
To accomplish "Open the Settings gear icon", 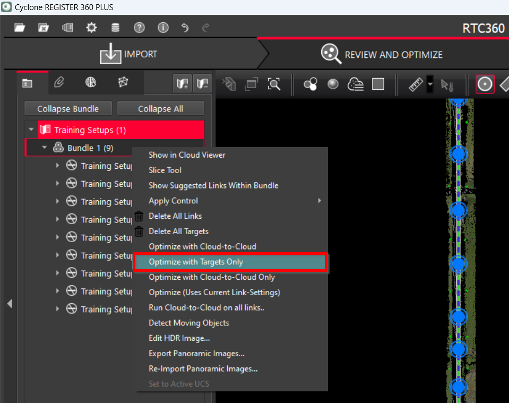I will 91,28.
